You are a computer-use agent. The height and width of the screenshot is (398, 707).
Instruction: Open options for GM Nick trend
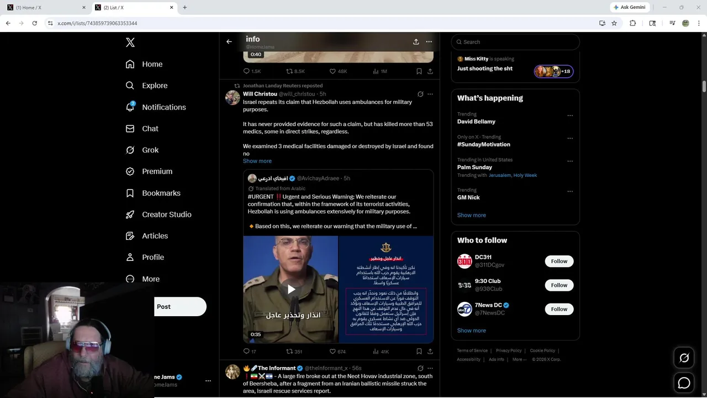[x=570, y=191]
